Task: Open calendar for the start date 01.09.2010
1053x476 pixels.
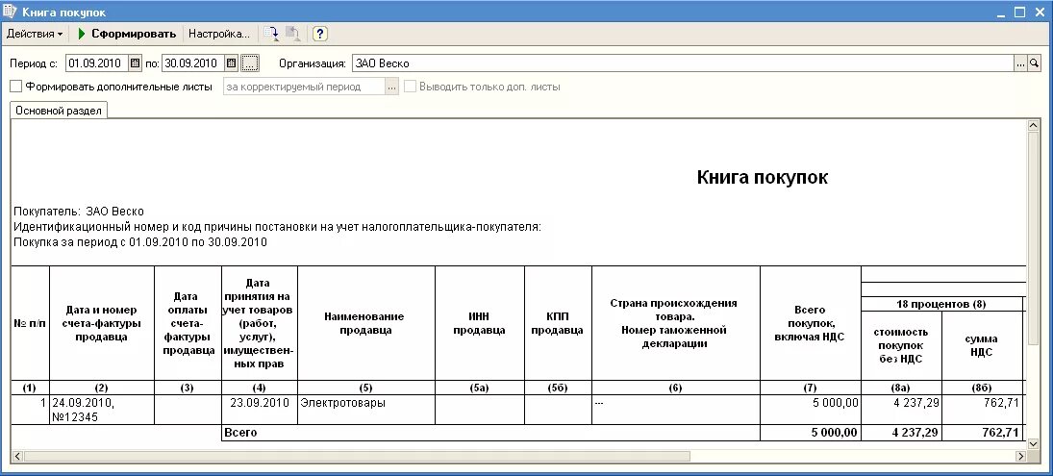Action: [x=135, y=63]
